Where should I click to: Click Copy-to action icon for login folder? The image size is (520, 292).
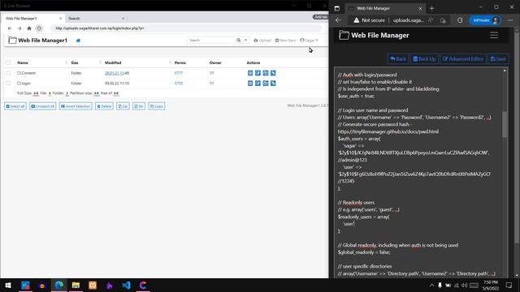[266, 83]
